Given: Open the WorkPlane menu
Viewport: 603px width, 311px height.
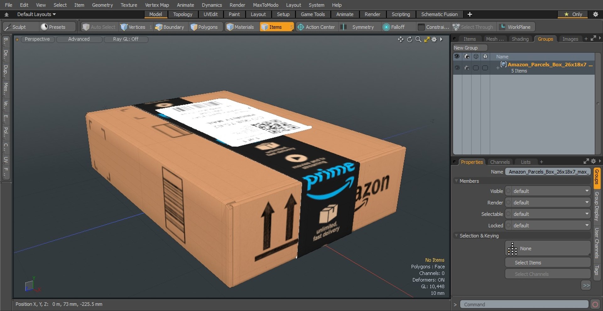Looking at the screenshot, I should tap(516, 27).
